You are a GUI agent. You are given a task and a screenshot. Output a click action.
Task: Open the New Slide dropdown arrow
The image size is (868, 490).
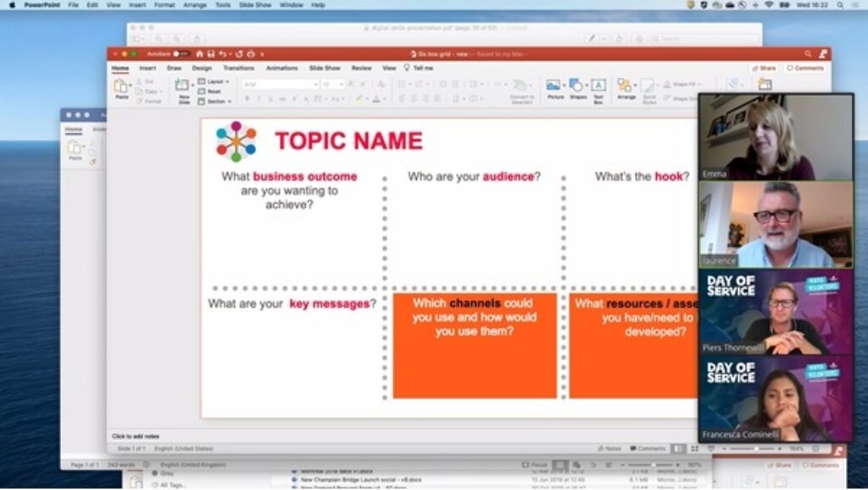[192, 86]
